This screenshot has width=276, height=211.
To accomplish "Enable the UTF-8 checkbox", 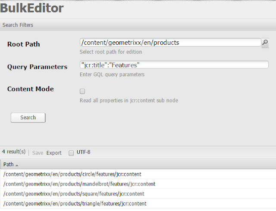I will (71, 153).
